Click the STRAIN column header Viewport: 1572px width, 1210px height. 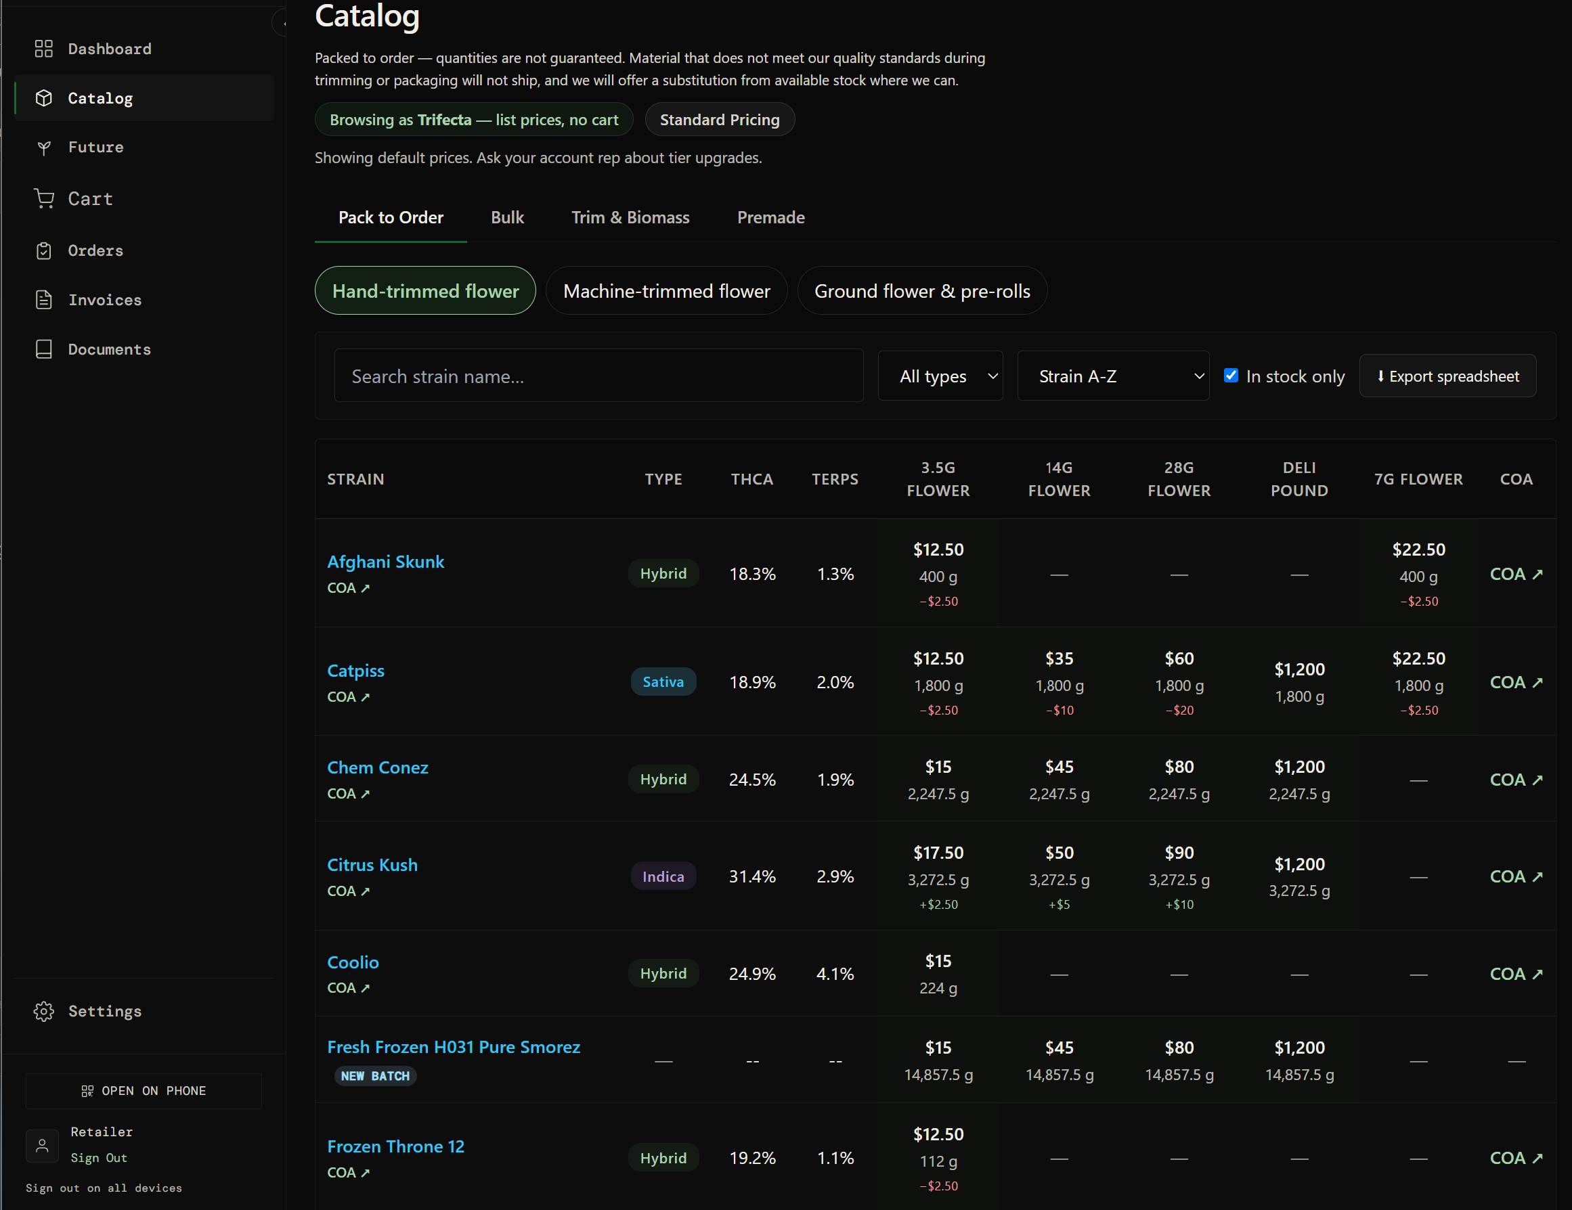tap(355, 479)
